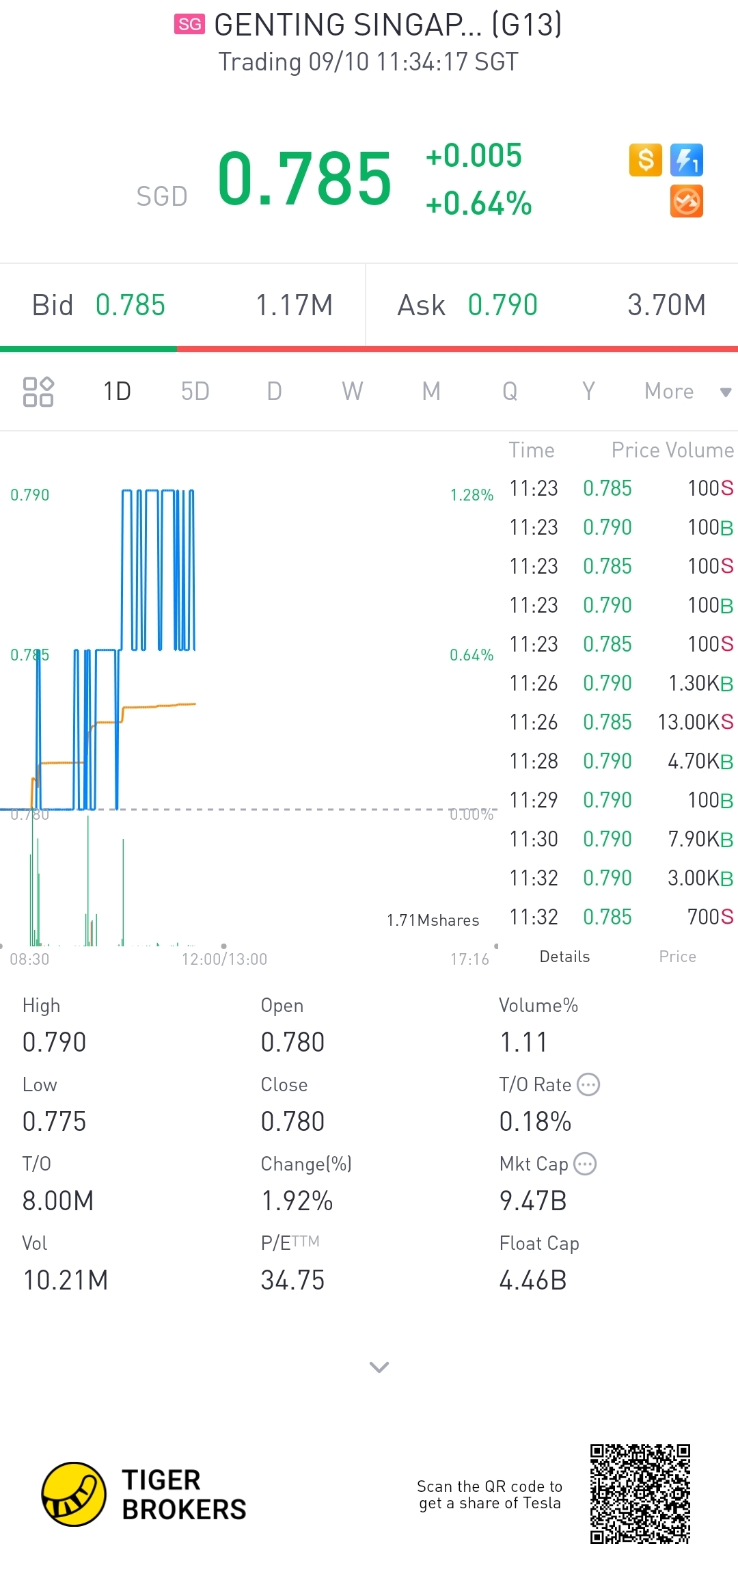Viewport: 738px width, 1589px height.
Task: Switch to the Details trade view
Action: pyautogui.click(x=564, y=957)
